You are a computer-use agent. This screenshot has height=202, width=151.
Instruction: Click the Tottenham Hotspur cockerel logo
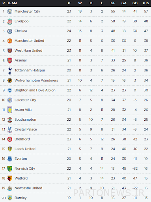click(10, 70)
